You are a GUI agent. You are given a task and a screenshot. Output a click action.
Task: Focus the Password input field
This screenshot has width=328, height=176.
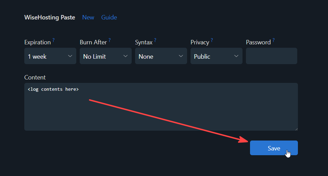pos(272,56)
